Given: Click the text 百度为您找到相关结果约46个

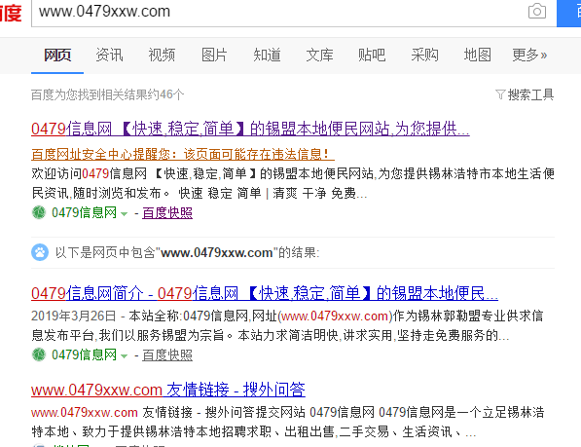Looking at the screenshot, I should pos(107,94).
